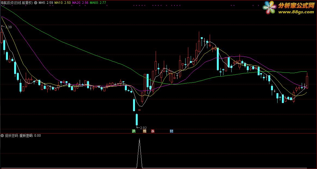Click the 海航投资(日线.前复权) chart title
Image resolution: width=317 pixels, height=169 pixels.
click(17, 3)
